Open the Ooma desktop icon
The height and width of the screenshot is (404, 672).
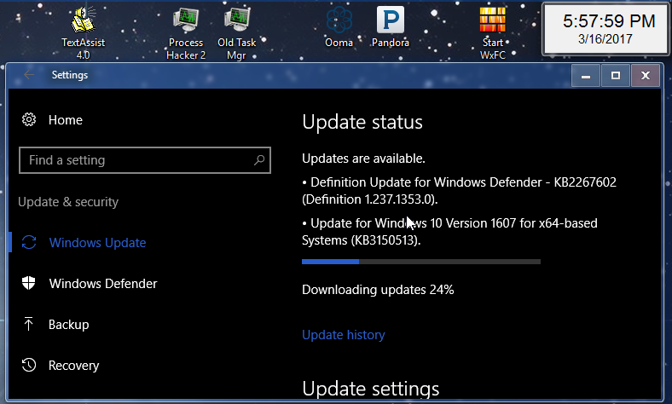(x=339, y=20)
